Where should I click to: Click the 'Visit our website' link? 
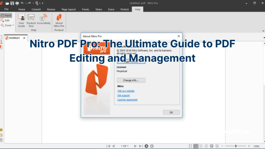click(x=126, y=91)
